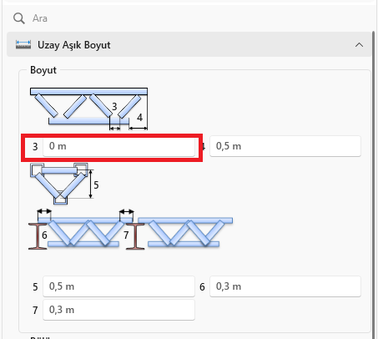Collapse the Uzay Aşık Boyut section chevron
The width and height of the screenshot is (378, 339).
pyautogui.click(x=359, y=45)
